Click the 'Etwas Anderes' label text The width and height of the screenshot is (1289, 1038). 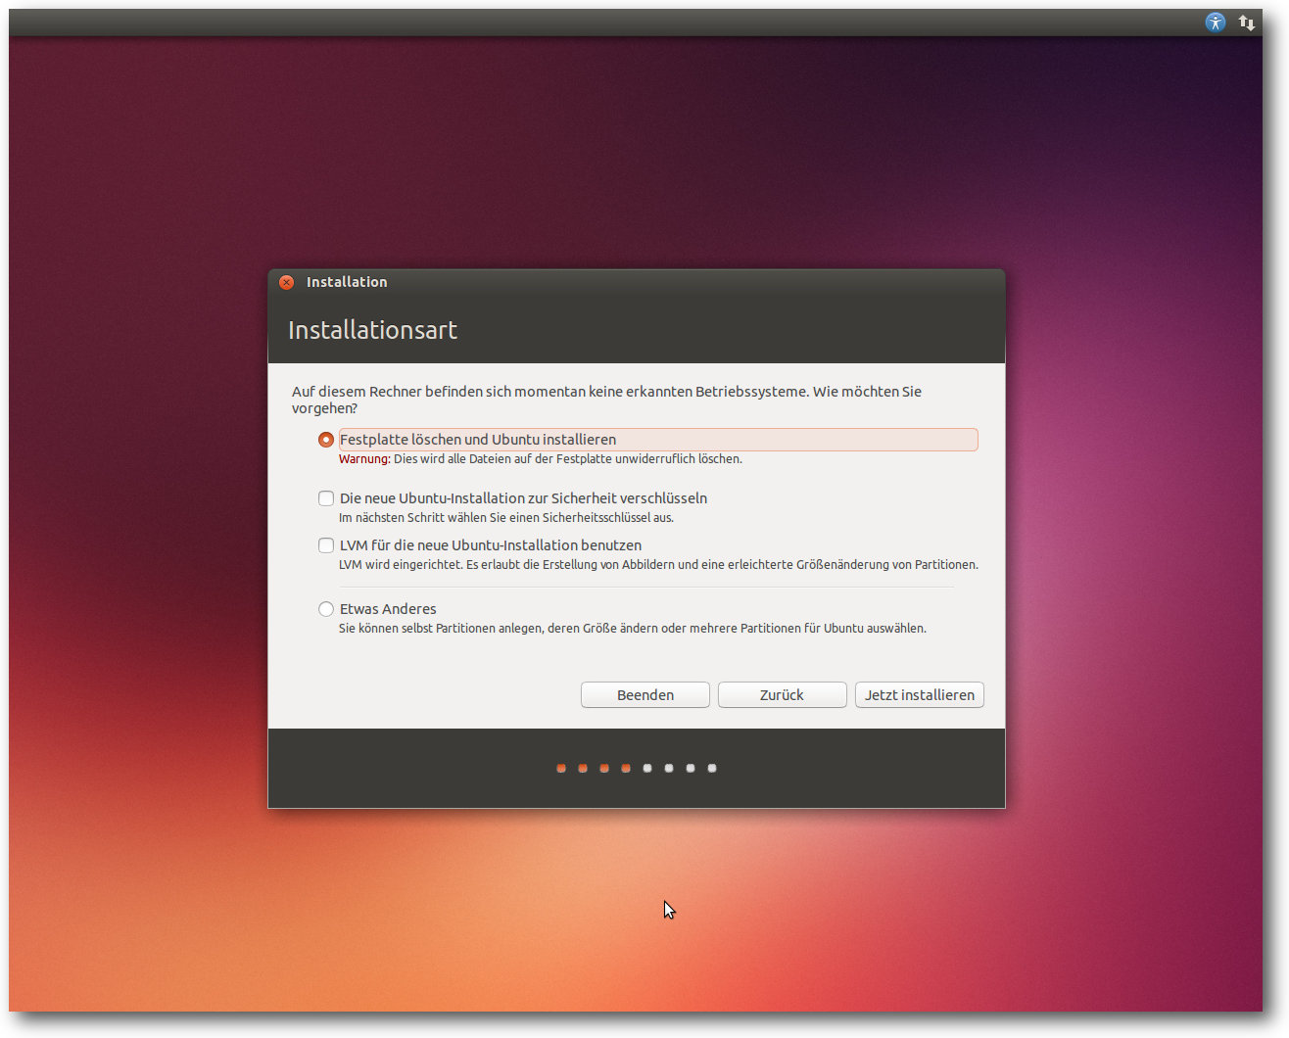point(388,609)
